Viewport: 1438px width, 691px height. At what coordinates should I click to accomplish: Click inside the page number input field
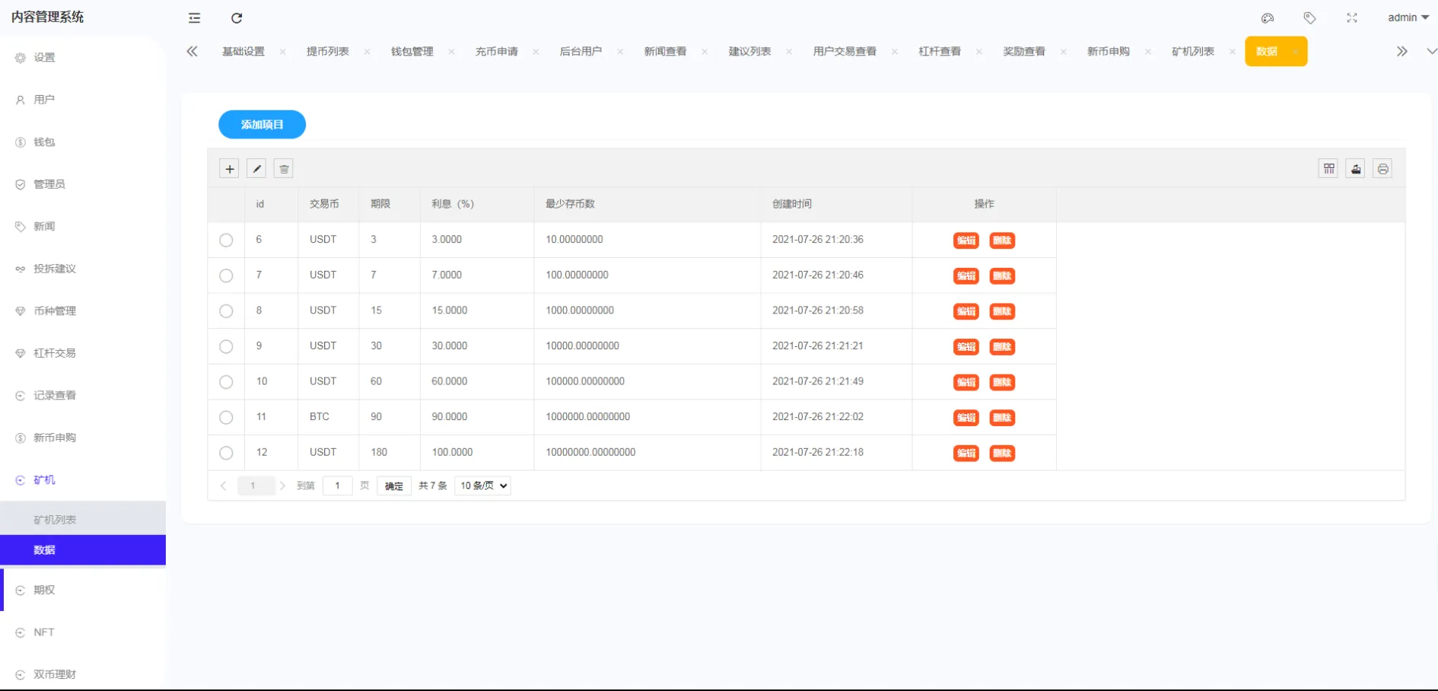coord(338,485)
